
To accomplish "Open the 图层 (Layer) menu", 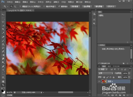I will [x=32, y=2].
